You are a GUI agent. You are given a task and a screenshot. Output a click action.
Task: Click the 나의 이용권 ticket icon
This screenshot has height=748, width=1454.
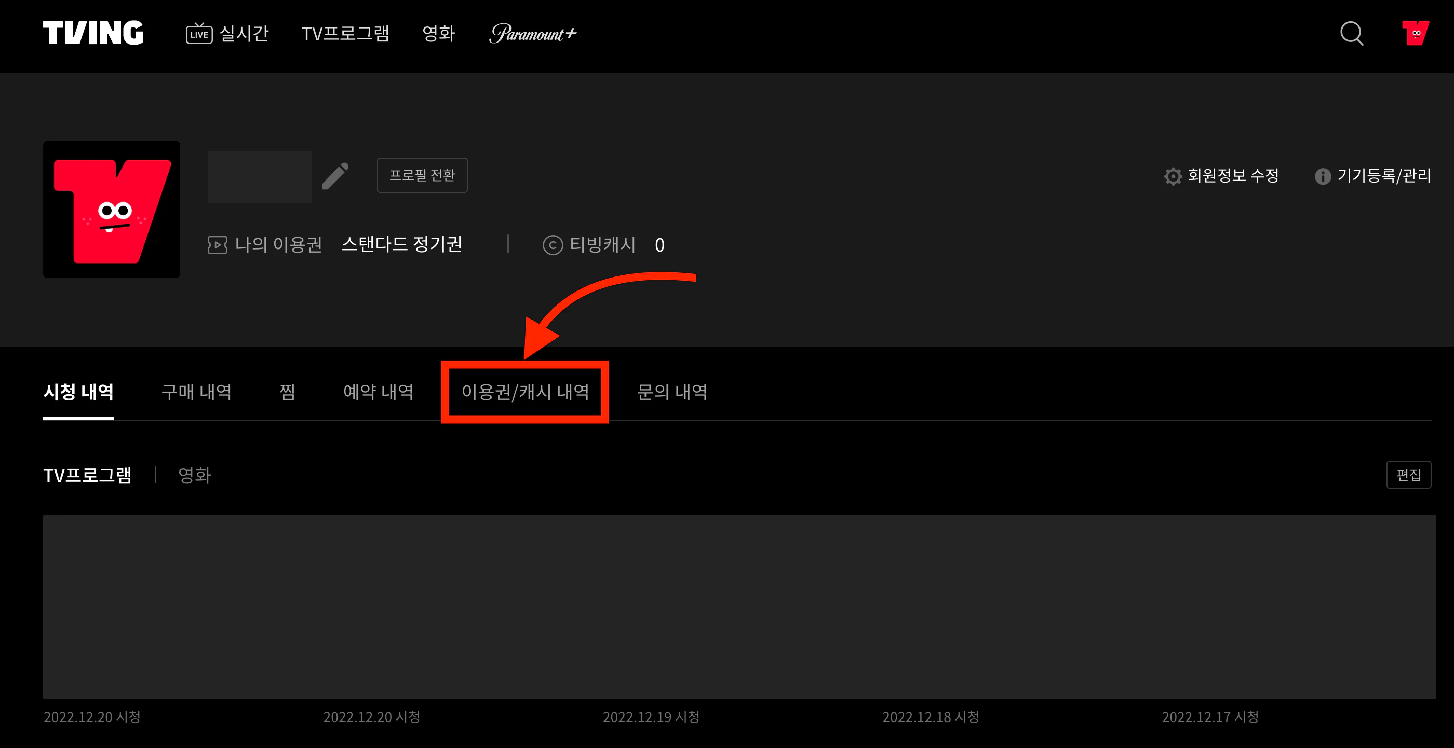[217, 245]
